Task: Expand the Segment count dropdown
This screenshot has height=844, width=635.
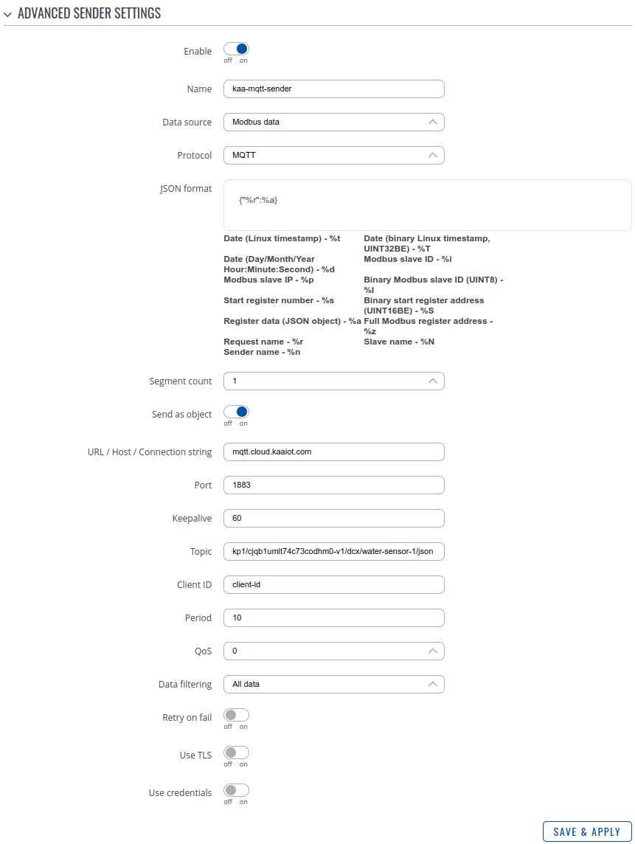Action: pos(333,381)
